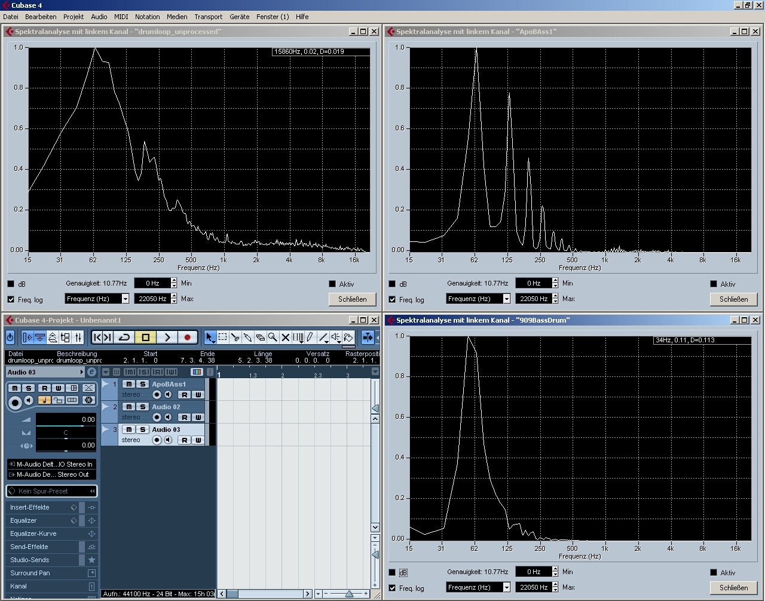Click Min frequency field in ApoBAss1 window
Screen dimensions: 765x601
pyautogui.click(x=534, y=283)
